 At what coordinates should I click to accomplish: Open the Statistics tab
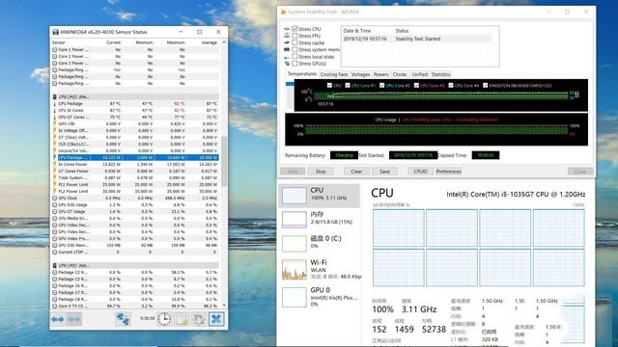pyautogui.click(x=440, y=74)
